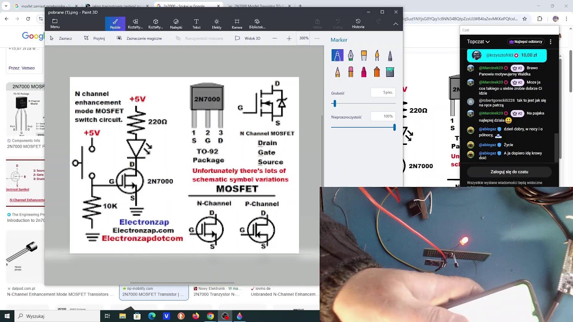This screenshot has height=322, width=573.
Task: Click the Zaloguj się do czatu button
Action: click(509, 172)
